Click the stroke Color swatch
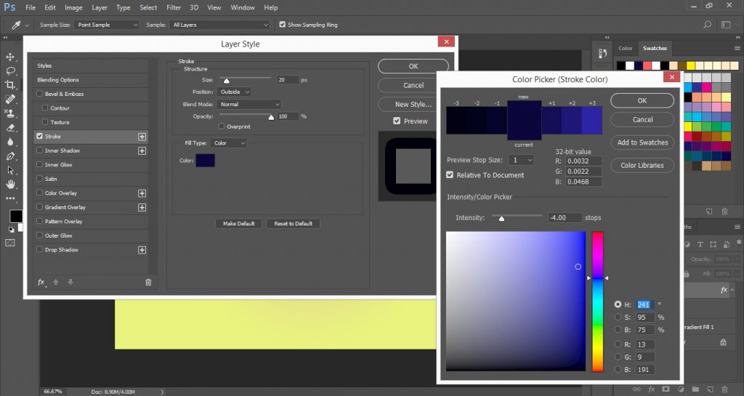Screen dimensions: 744x396 coord(205,161)
